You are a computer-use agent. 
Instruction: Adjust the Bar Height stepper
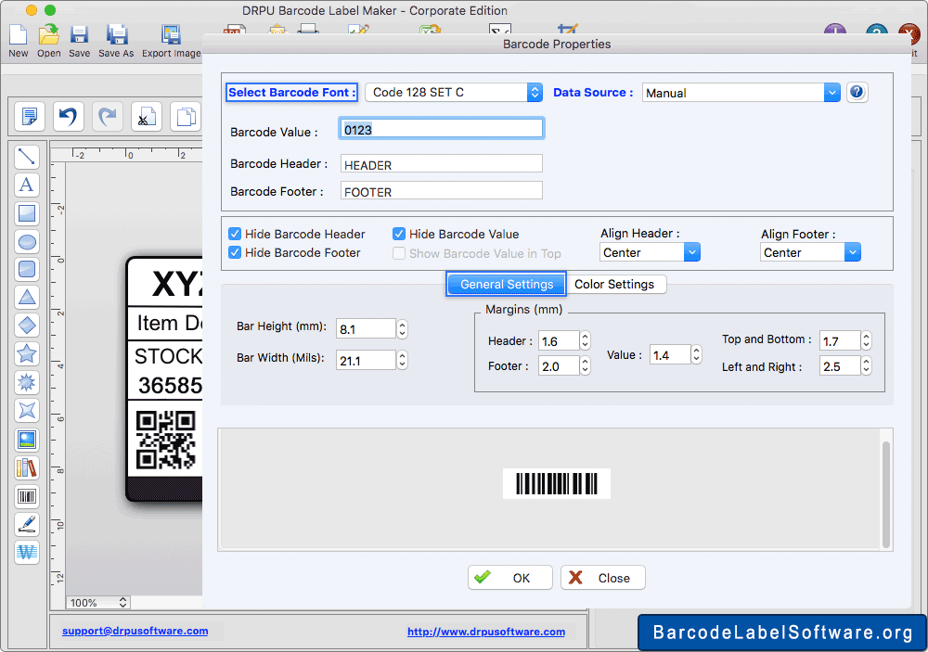402,329
